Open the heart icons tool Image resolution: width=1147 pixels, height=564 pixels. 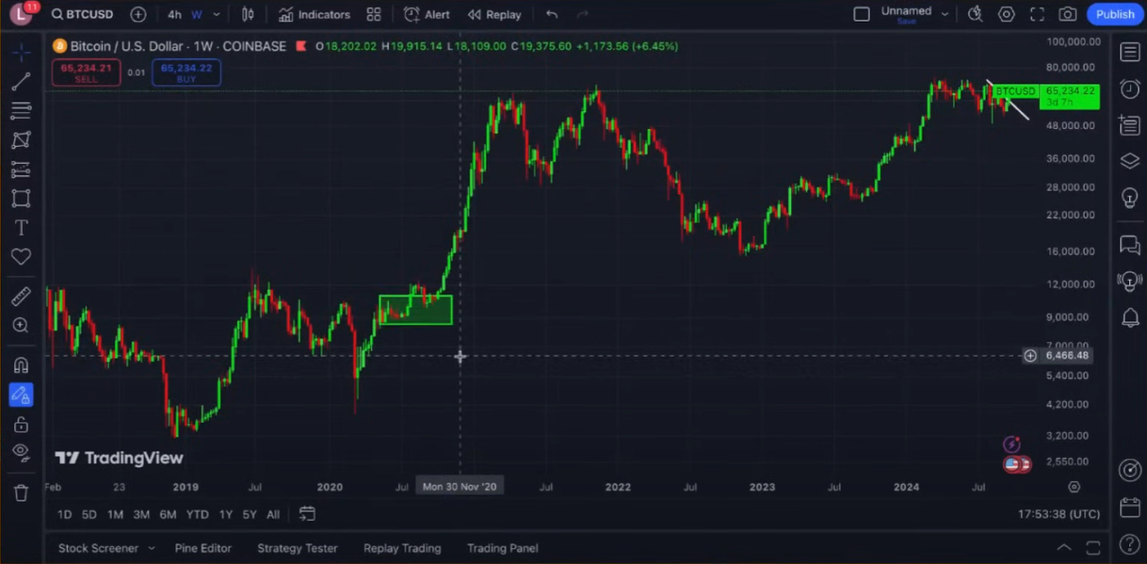point(21,257)
